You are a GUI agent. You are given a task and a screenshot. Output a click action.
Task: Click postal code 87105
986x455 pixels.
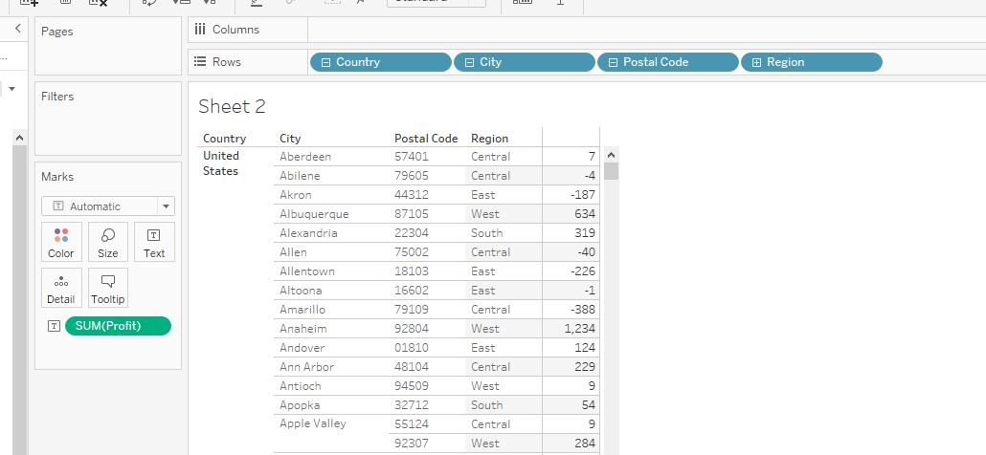[412, 214]
